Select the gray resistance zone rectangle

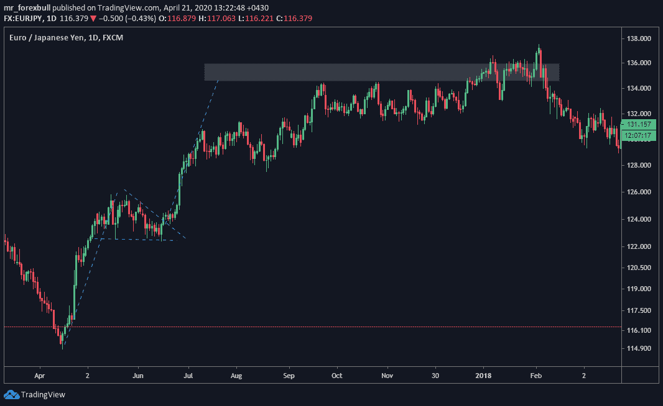(382, 72)
